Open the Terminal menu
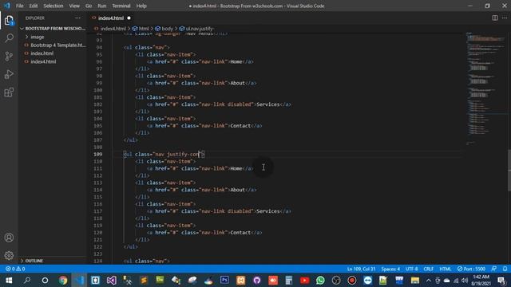The width and height of the screenshot is (511, 287). point(121,6)
